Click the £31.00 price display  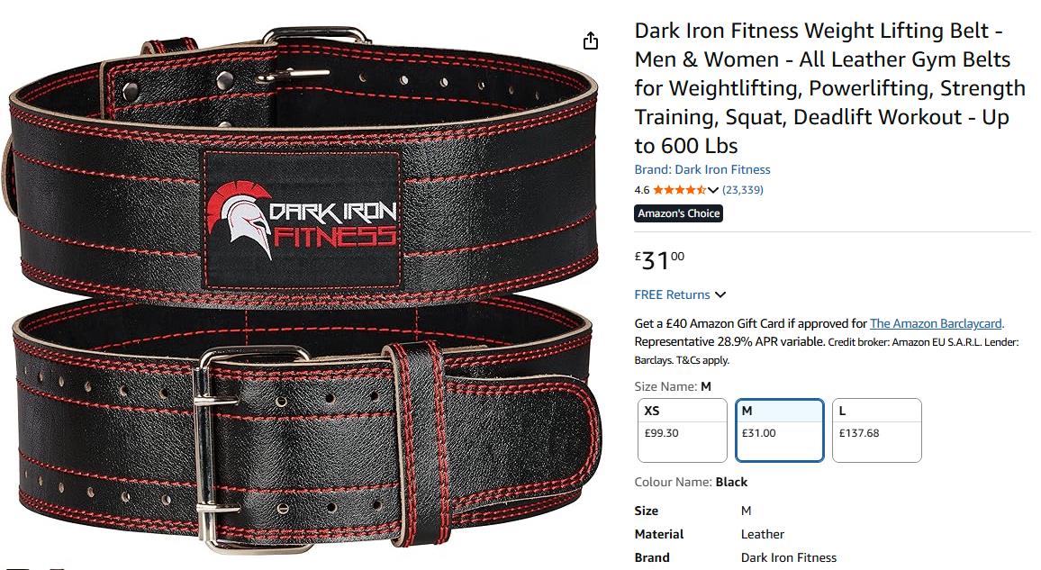[x=659, y=259]
